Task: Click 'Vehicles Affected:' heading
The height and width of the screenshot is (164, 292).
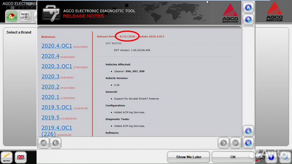Action: [118, 65]
